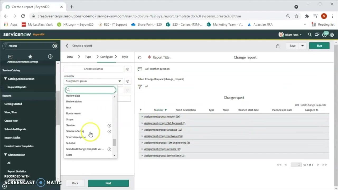This screenshot has width=338, height=190.
Task: Select Short description in field list
Action: click(76, 137)
